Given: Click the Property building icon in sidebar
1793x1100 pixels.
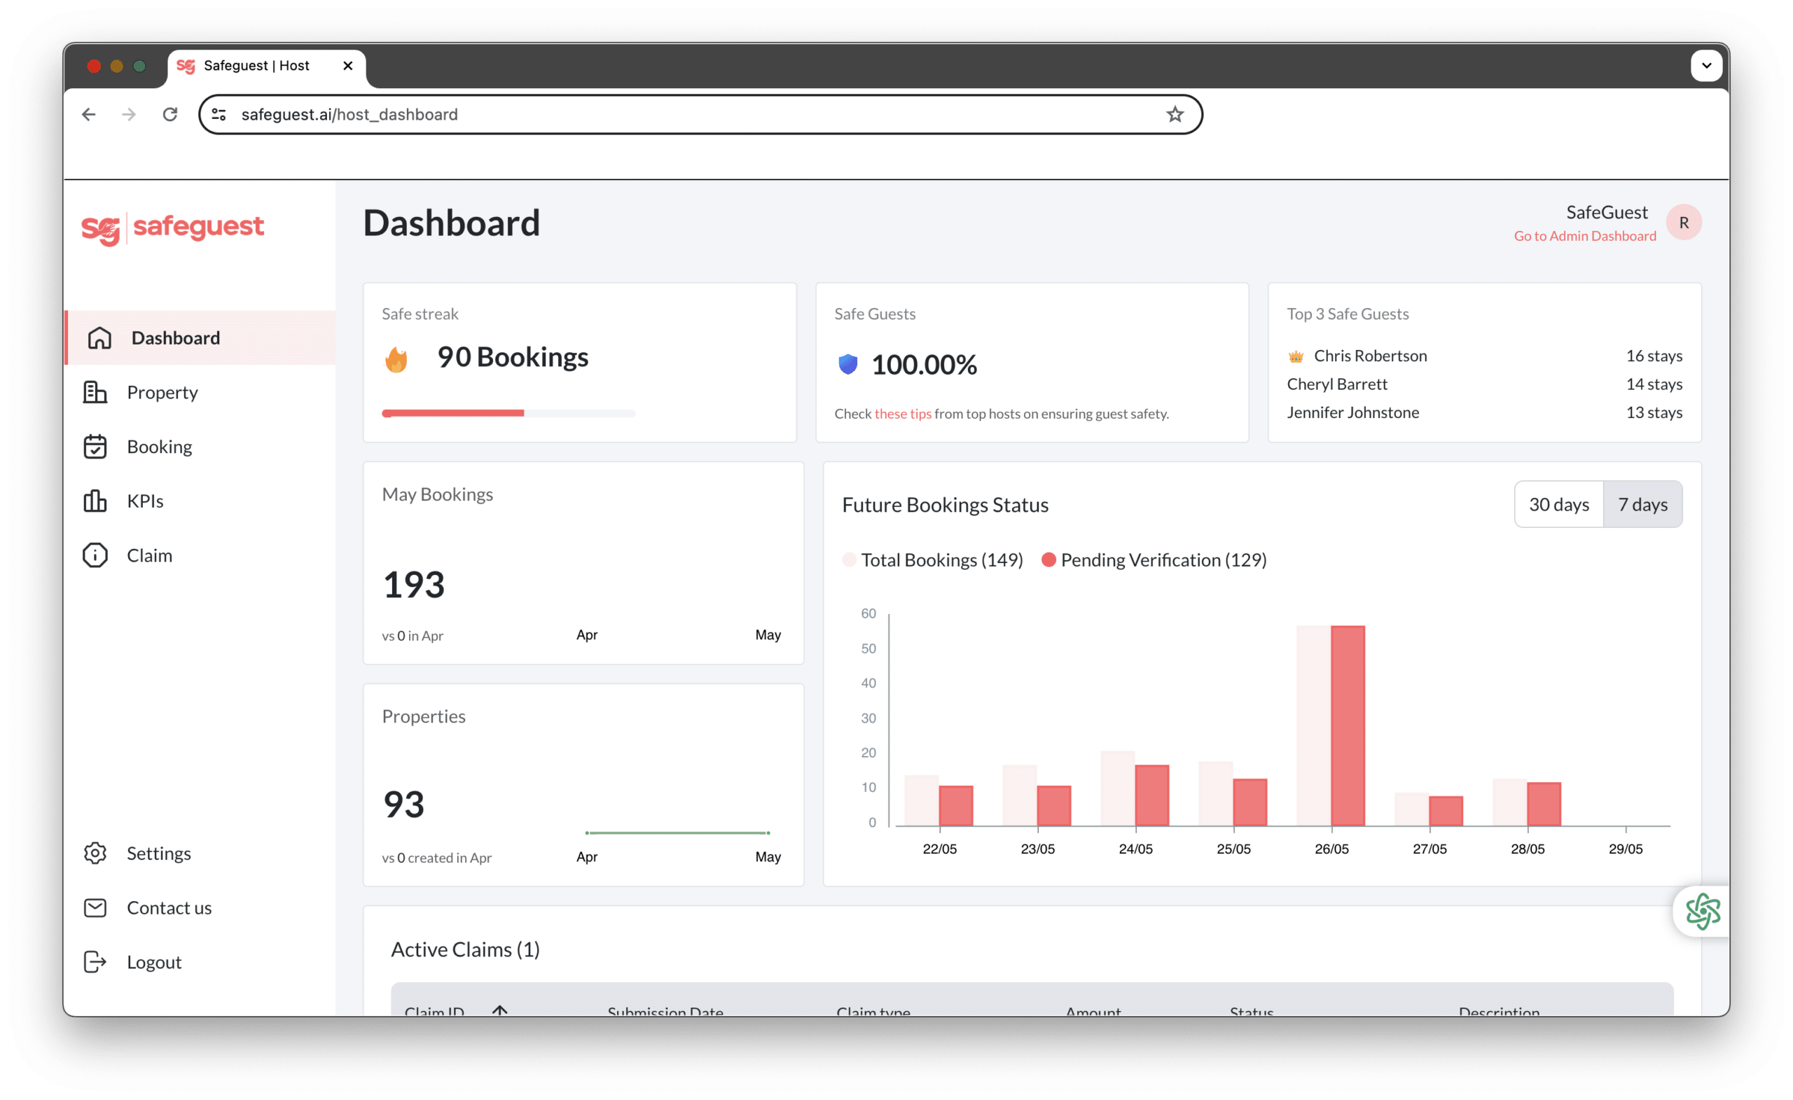Looking at the screenshot, I should (95, 392).
